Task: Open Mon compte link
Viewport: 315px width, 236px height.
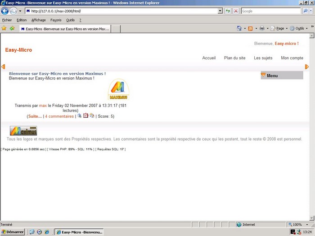Action: click(x=292, y=58)
